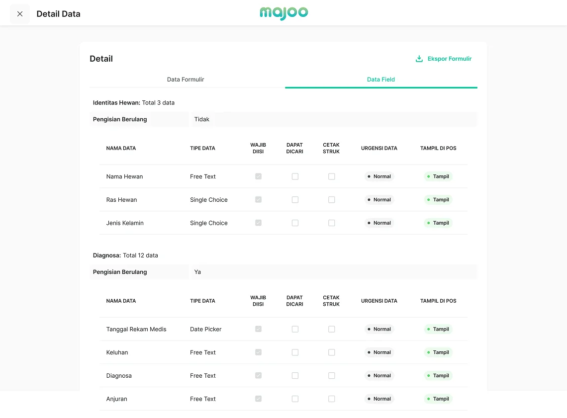
Task: Switch to the Data Formulir tab
Action: [x=186, y=80]
